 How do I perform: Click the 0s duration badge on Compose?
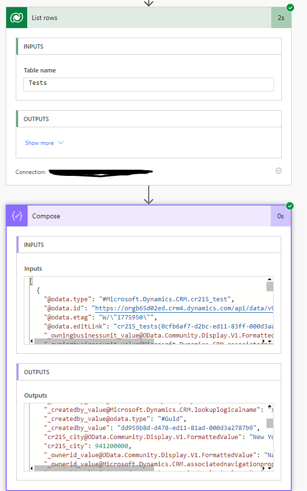click(280, 216)
